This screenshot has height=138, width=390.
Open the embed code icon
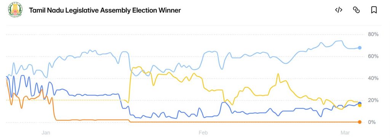coord(339,10)
